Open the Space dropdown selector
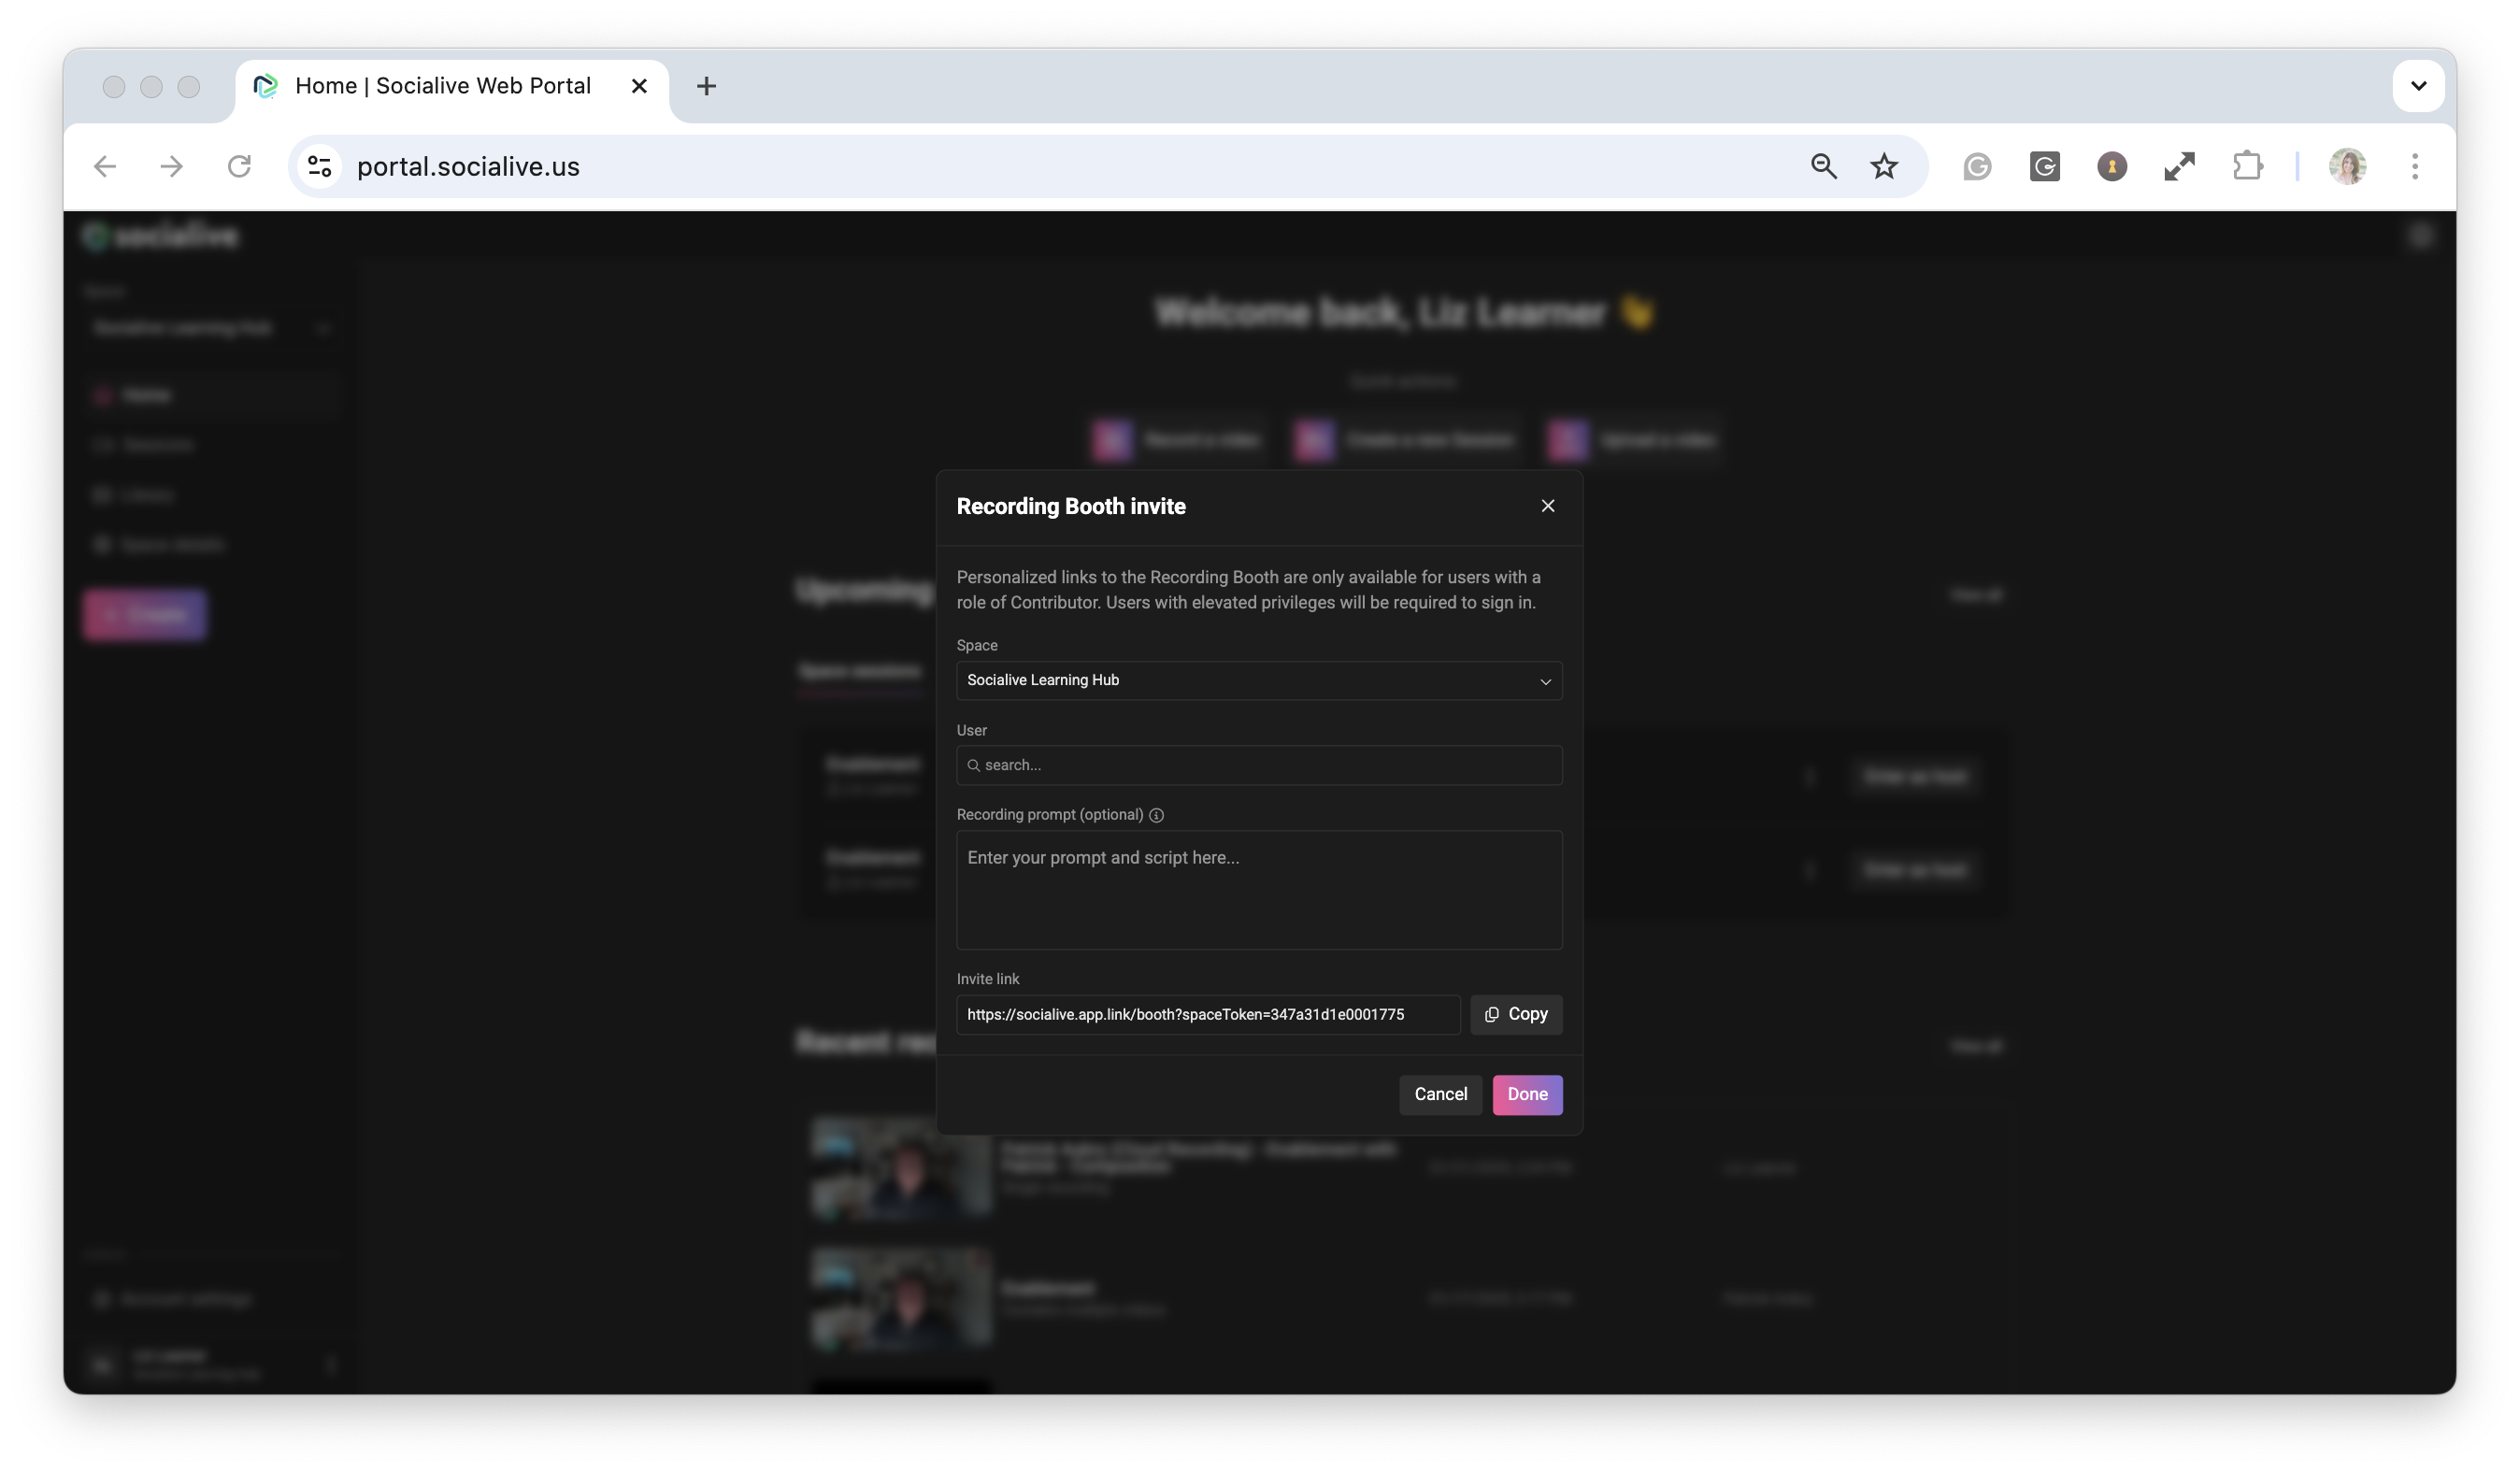2520x1473 pixels. tap(1258, 680)
